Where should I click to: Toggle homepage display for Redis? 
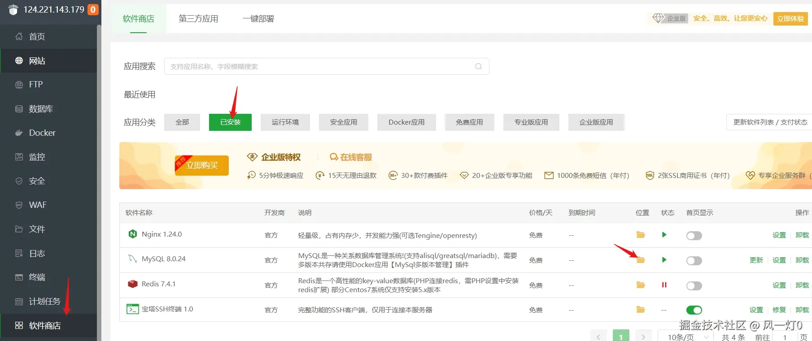point(694,286)
